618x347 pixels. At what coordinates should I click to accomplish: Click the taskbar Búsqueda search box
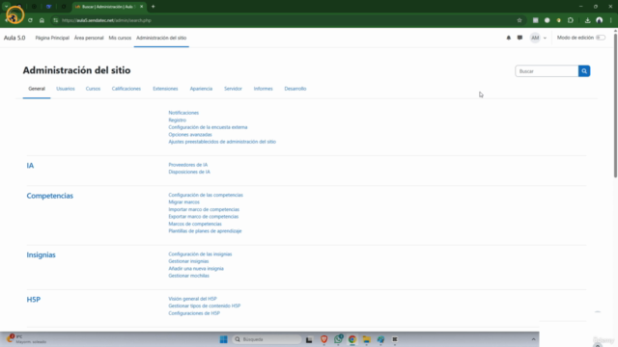pos(267,339)
